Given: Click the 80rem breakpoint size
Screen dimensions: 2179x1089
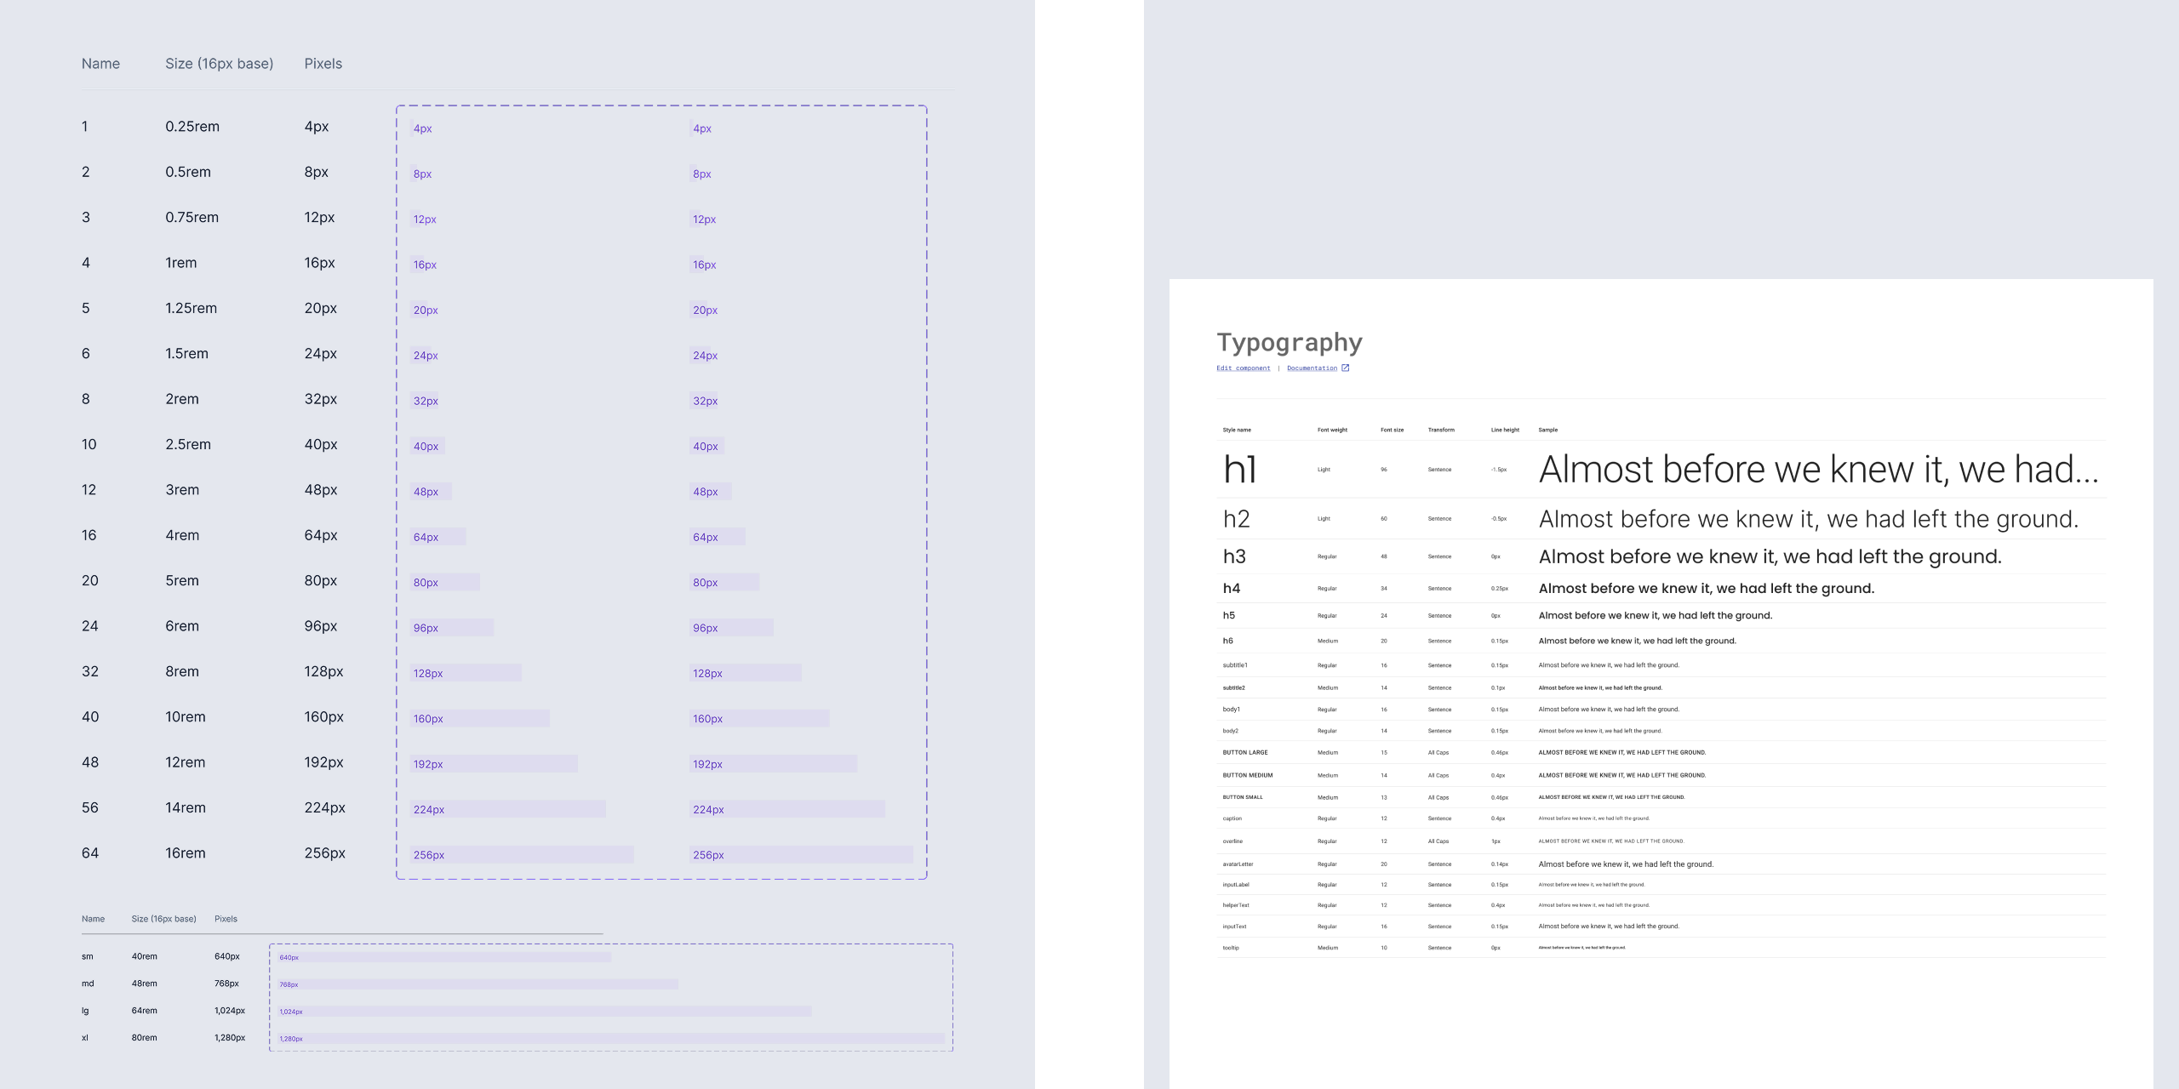Looking at the screenshot, I should (x=145, y=1038).
